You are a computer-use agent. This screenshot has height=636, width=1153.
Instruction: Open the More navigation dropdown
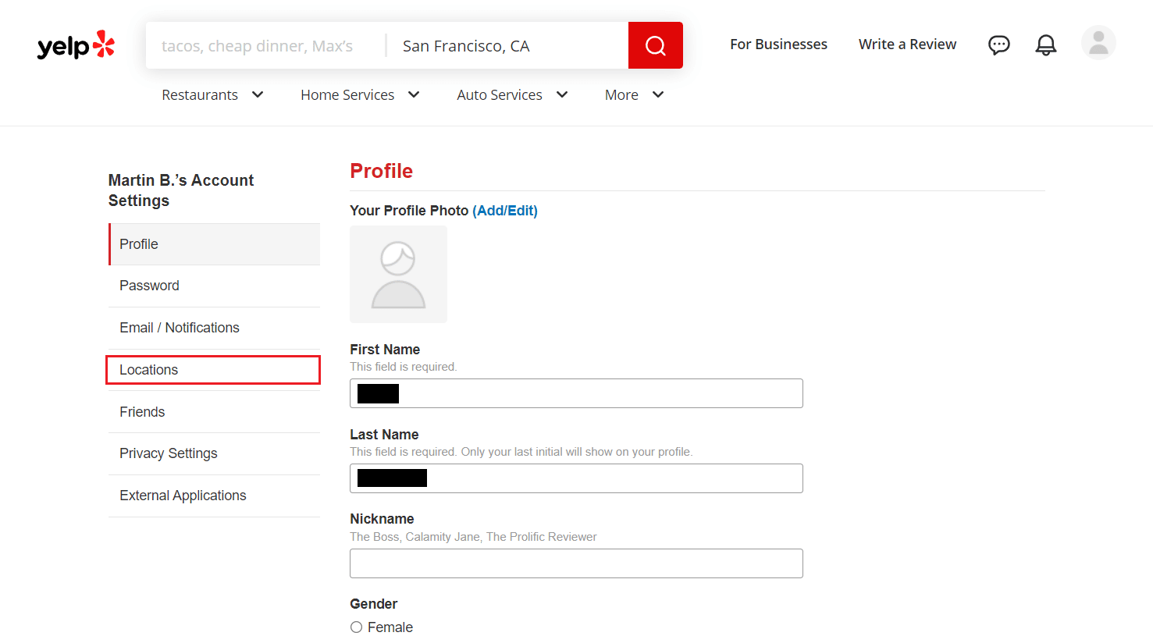(x=621, y=94)
